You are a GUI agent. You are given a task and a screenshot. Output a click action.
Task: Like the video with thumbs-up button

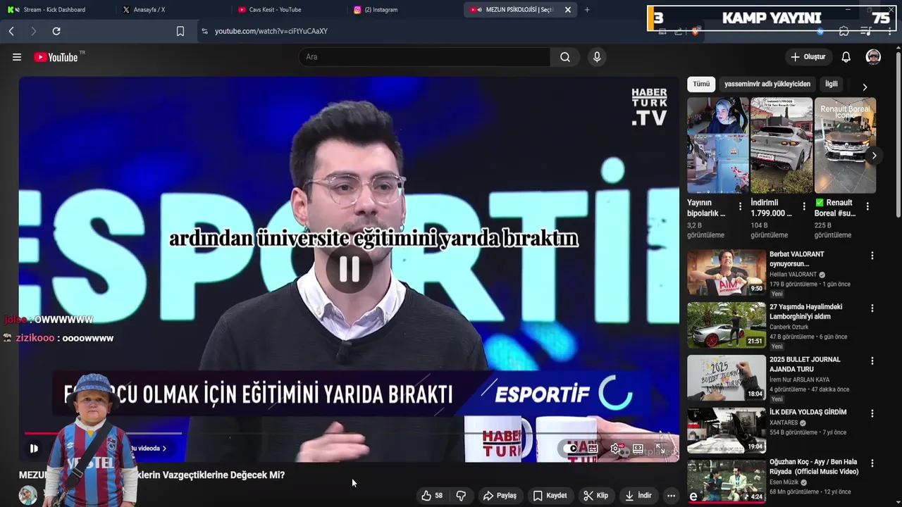click(x=431, y=496)
